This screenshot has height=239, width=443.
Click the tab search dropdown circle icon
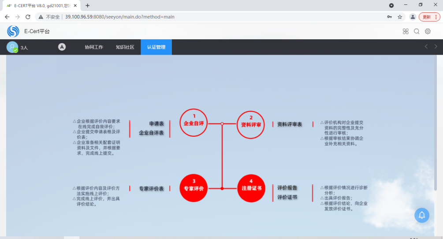(x=391, y=5)
